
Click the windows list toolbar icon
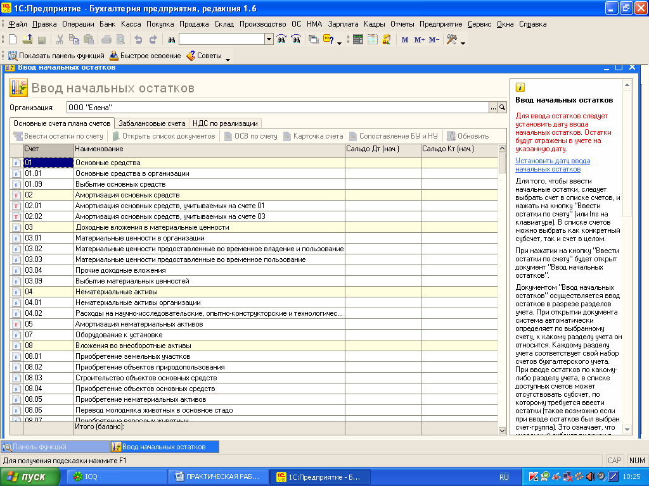click(314, 40)
